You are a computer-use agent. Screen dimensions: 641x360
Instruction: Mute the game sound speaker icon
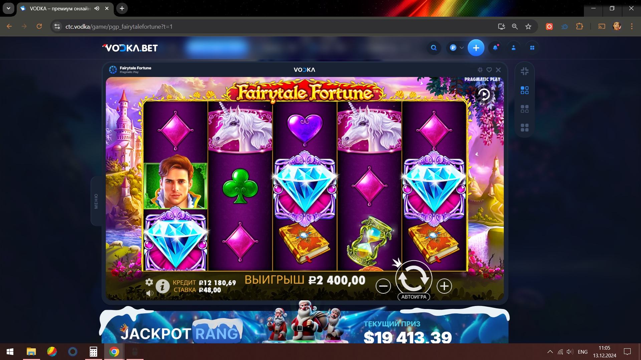click(150, 293)
